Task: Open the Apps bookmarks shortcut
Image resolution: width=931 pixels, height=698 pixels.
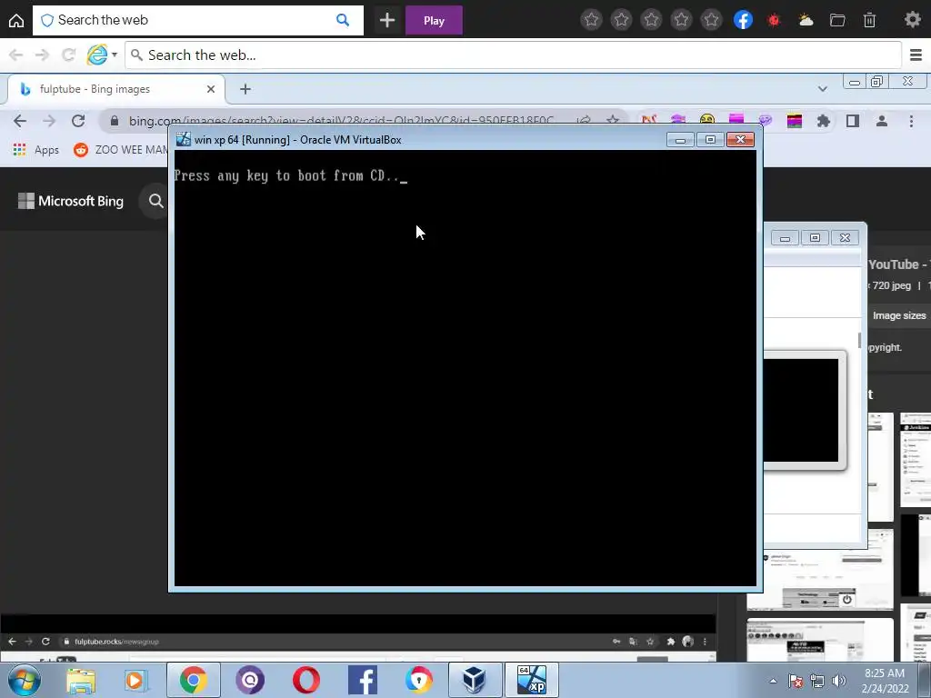Action: click(36, 150)
